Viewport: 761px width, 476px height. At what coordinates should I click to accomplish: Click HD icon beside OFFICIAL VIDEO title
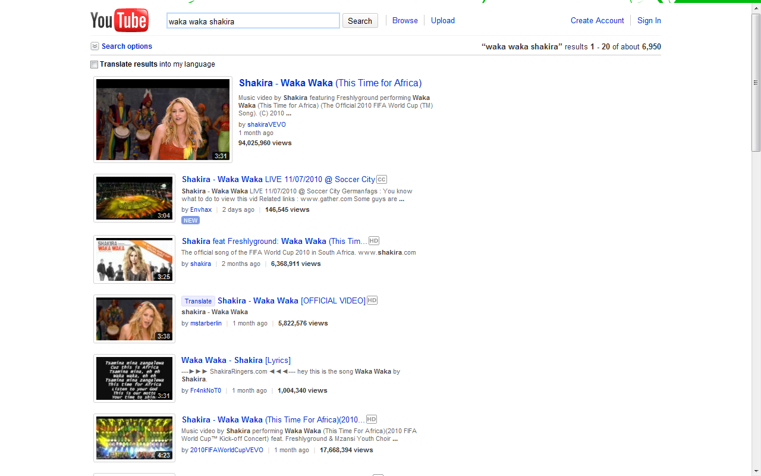click(372, 300)
